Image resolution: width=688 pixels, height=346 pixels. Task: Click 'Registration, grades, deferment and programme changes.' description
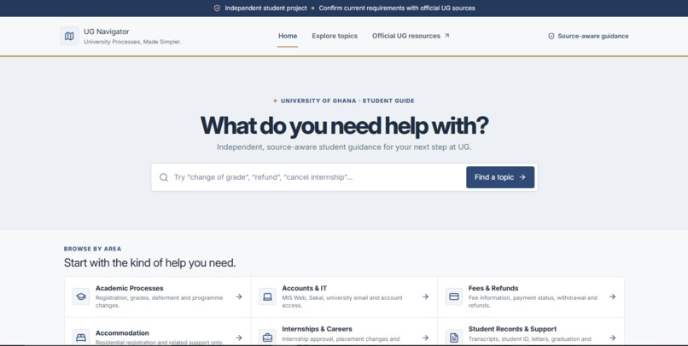[160, 302]
